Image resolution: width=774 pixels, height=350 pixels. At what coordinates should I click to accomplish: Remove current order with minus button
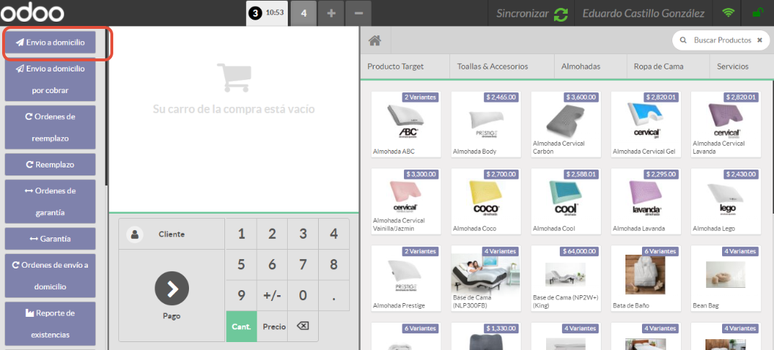[359, 13]
